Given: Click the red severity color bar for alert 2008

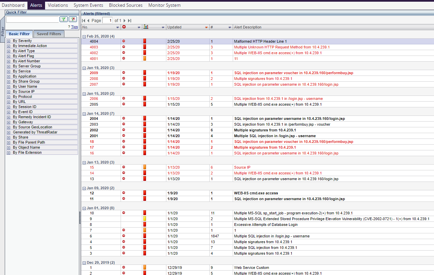Looking at the screenshot, I should (x=144, y=79).
